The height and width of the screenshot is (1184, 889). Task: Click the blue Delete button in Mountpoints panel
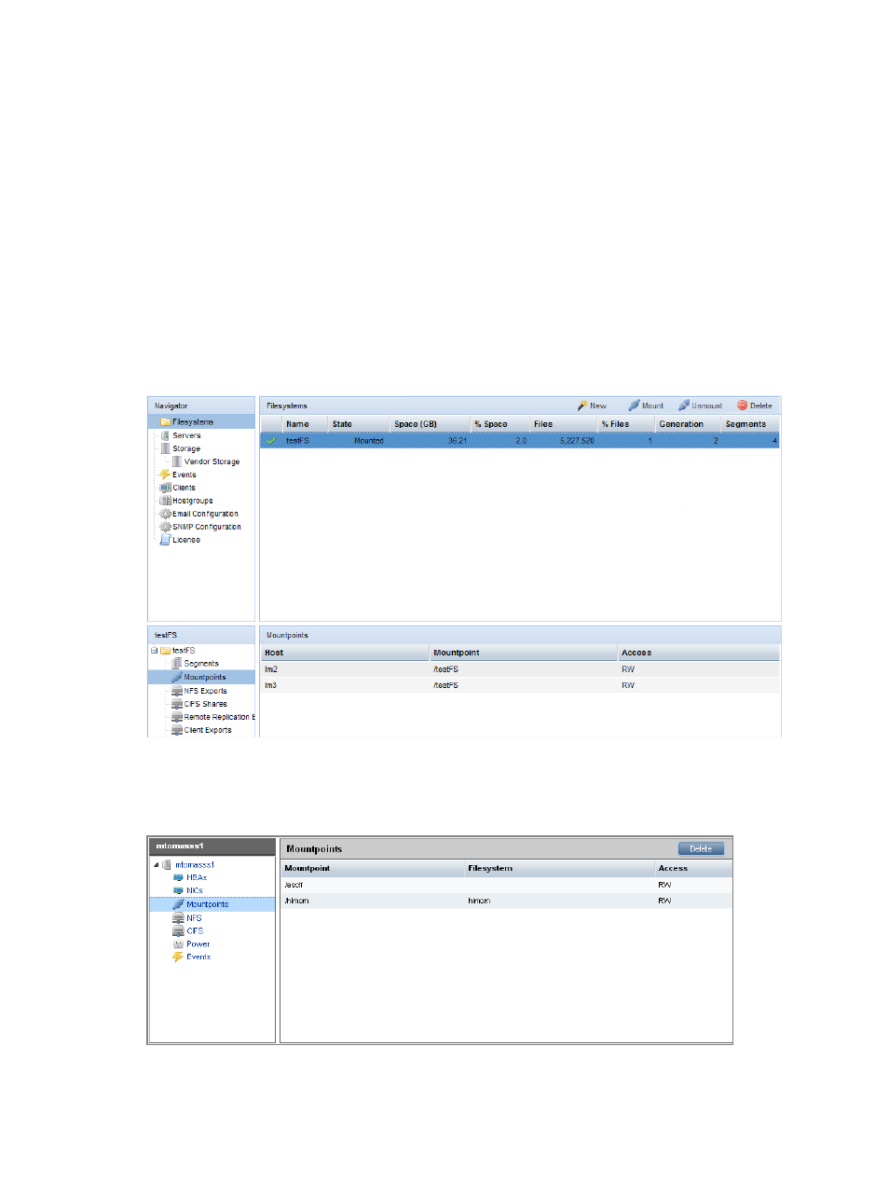point(701,848)
